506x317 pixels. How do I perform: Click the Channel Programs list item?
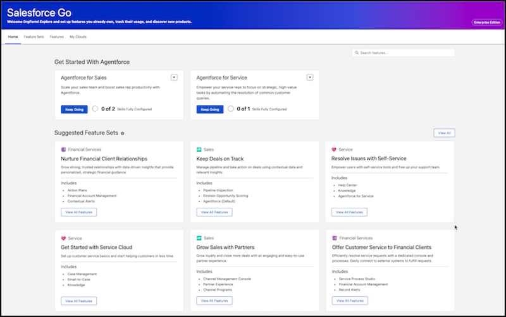[218, 290]
